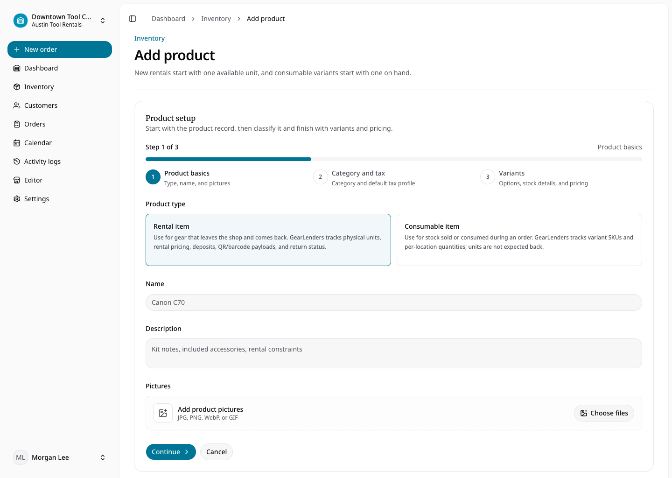Click the Step 1 of 3 label
Screen dimensions: 672x478
coord(162,147)
